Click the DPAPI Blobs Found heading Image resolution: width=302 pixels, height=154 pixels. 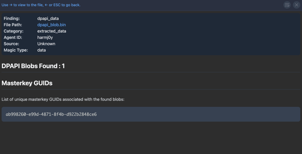click(33, 66)
